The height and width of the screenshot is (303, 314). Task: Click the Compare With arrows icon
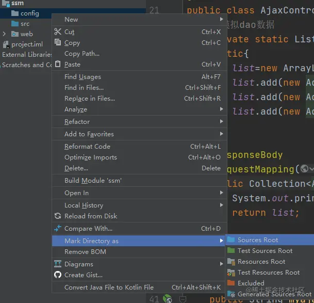click(x=58, y=228)
